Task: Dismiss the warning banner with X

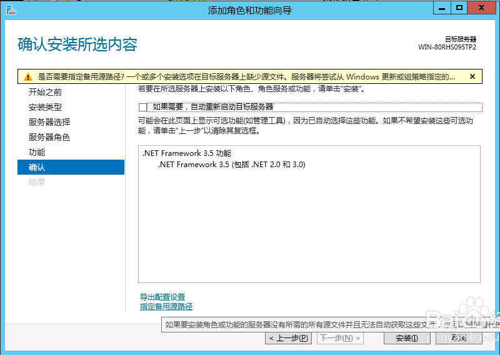Action: (472, 76)
